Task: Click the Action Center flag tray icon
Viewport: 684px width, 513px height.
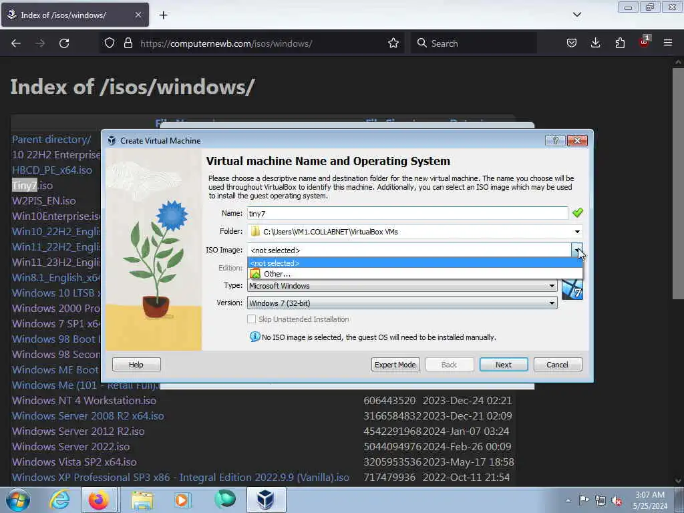Action: 584,500
